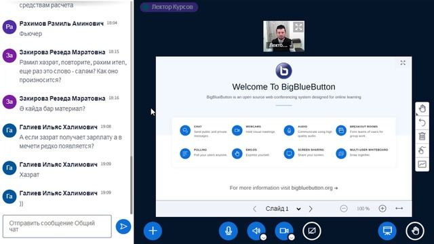This screenshot has width=434, height=244.
Task: Click the За avatar beside the 18:16 message
Action: tap(9, 102)
